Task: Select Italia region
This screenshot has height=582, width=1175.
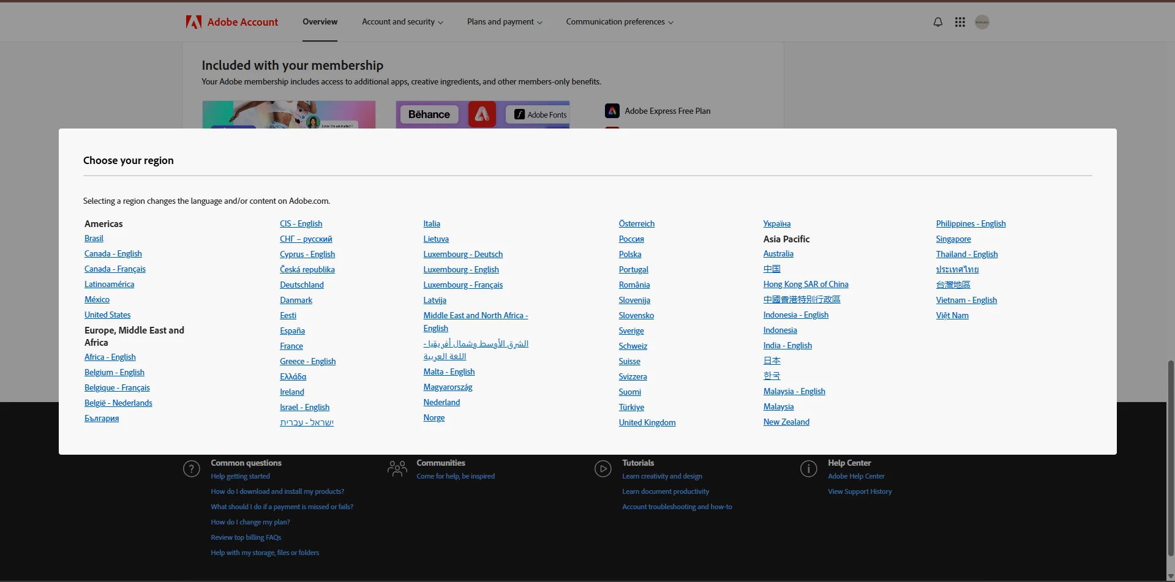Action: pyautogui.click(x=432, y=224)
